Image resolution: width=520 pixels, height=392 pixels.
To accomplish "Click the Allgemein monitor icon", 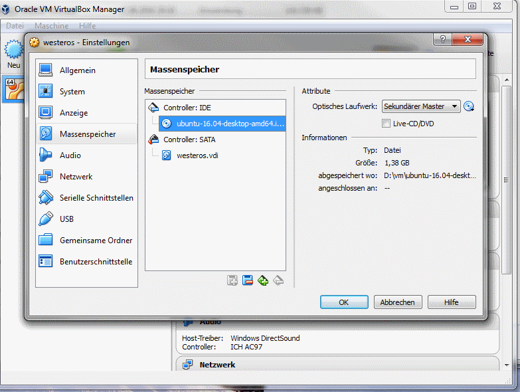I will 45,70.
